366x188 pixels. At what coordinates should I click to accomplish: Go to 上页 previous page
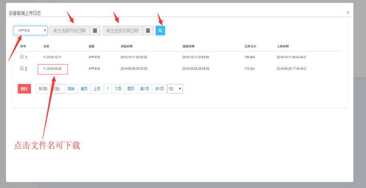click(96, 89)
